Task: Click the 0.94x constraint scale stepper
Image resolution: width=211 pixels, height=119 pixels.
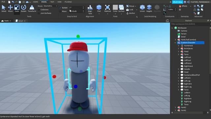Action: click(x=175, y=10)
